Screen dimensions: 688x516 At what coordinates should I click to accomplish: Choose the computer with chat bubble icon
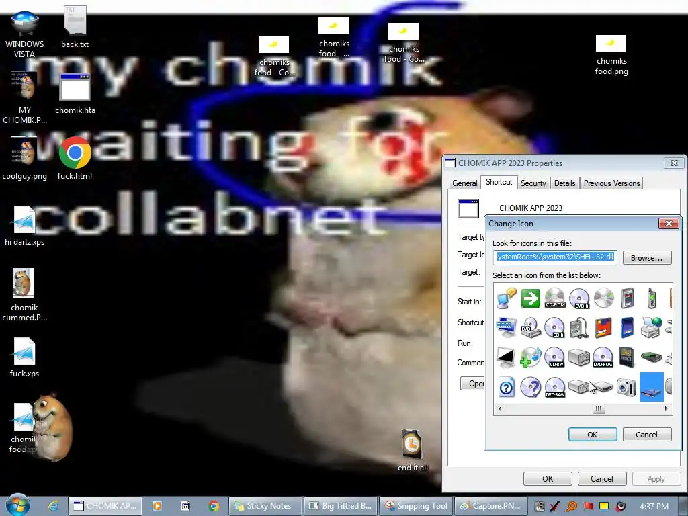tap(507, 298)
